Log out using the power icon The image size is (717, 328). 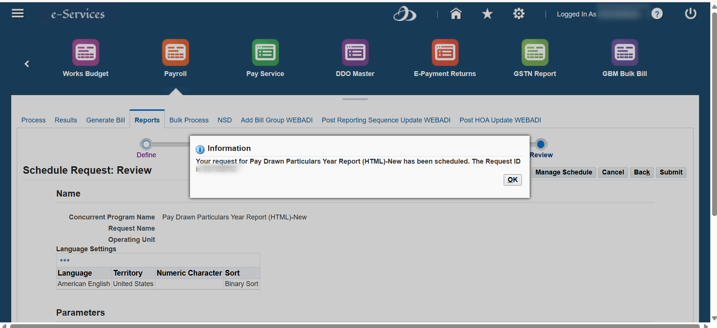690,14
